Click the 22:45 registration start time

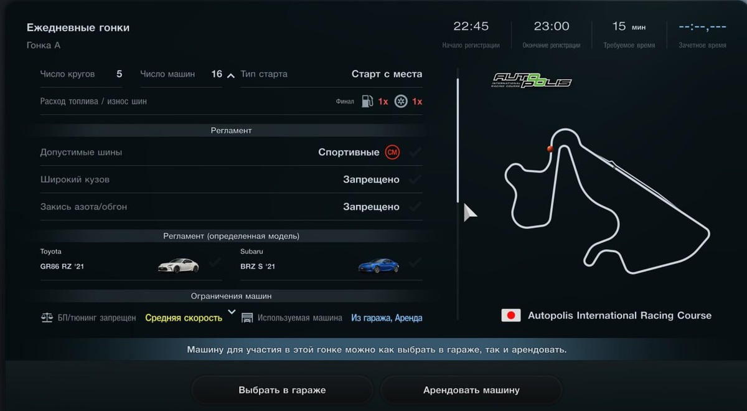pyautogui.click(x=471, y=26)
